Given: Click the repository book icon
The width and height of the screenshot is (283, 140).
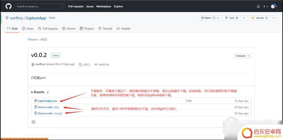Looking at the screenshot, I should click(x=7, y=18).
